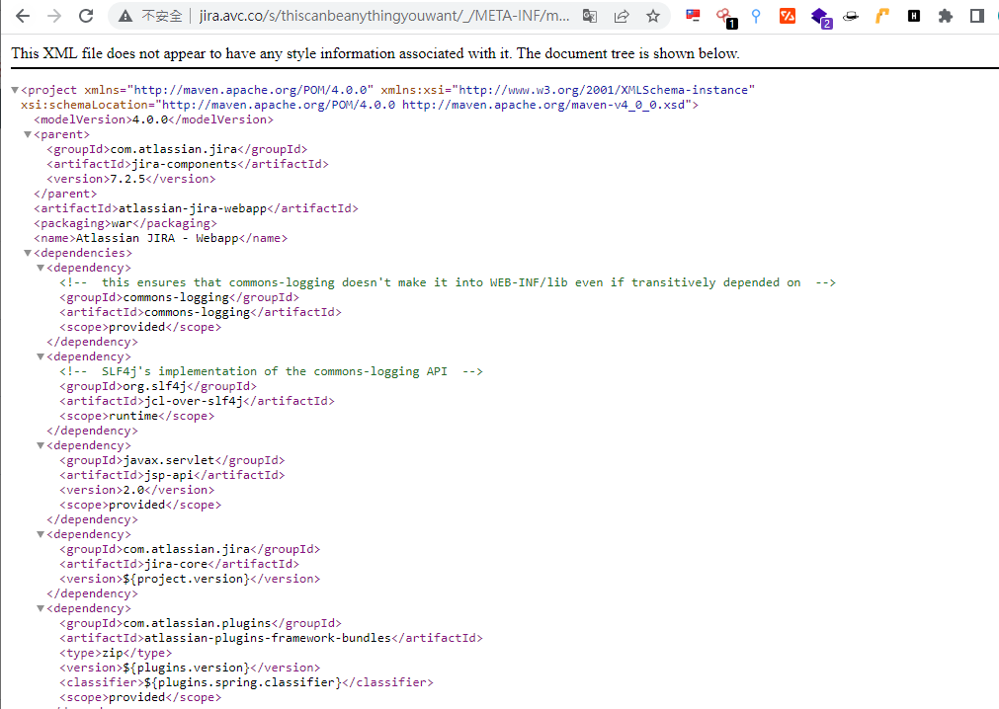Click the javax.servlet groupId text
This screenshot has width=999, height=709.
click(168, 460)
